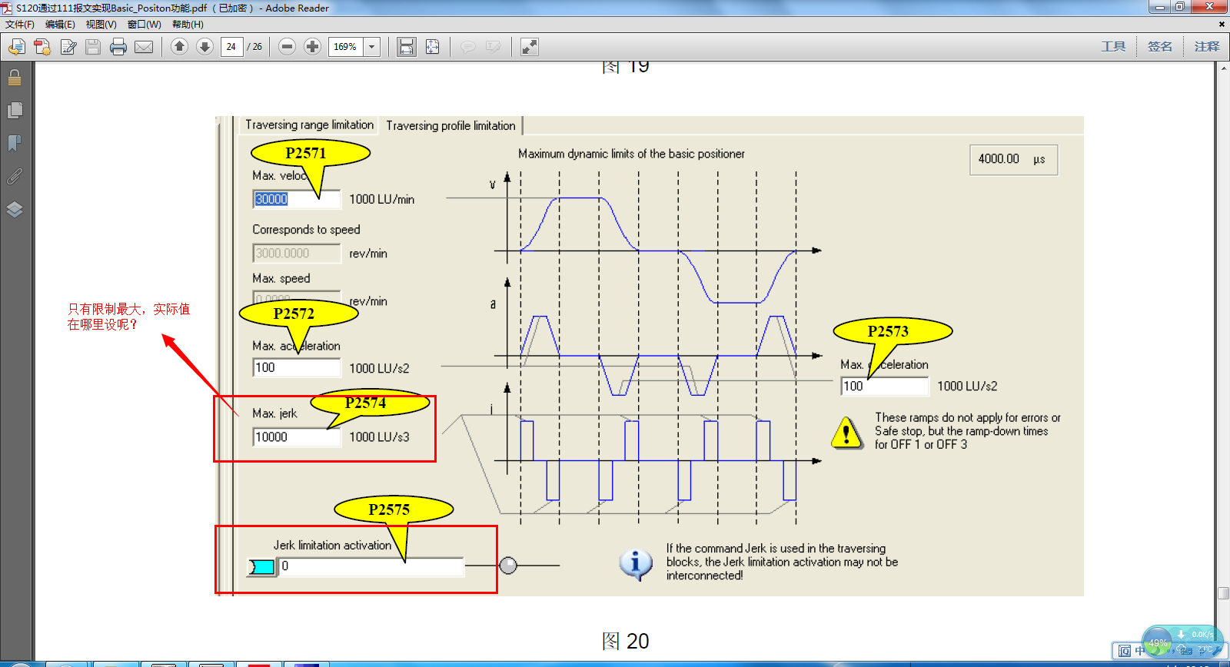Screen dimensions: 1230x667
Task: Open the 编辑(E) menu
Action: tap(60, 25)
